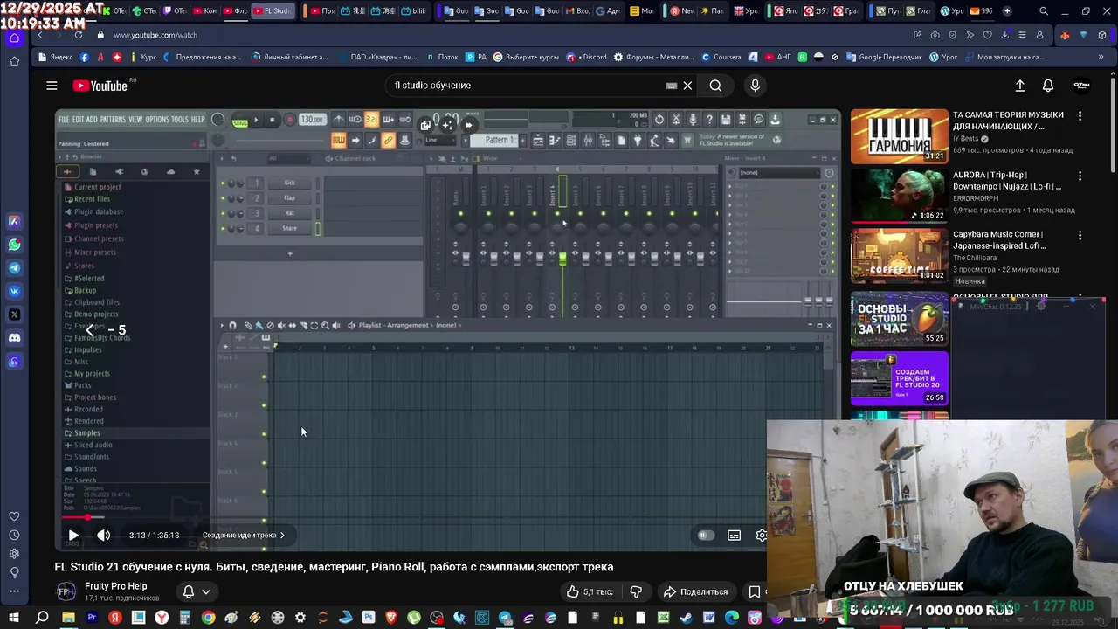
Task: Open the FILE menu in FL Studio
Action: pos(64,120)
